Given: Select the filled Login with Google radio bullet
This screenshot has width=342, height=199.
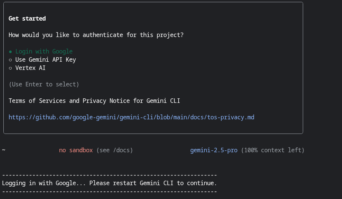Looking at the screenshot, I should (x=10, y=52).
